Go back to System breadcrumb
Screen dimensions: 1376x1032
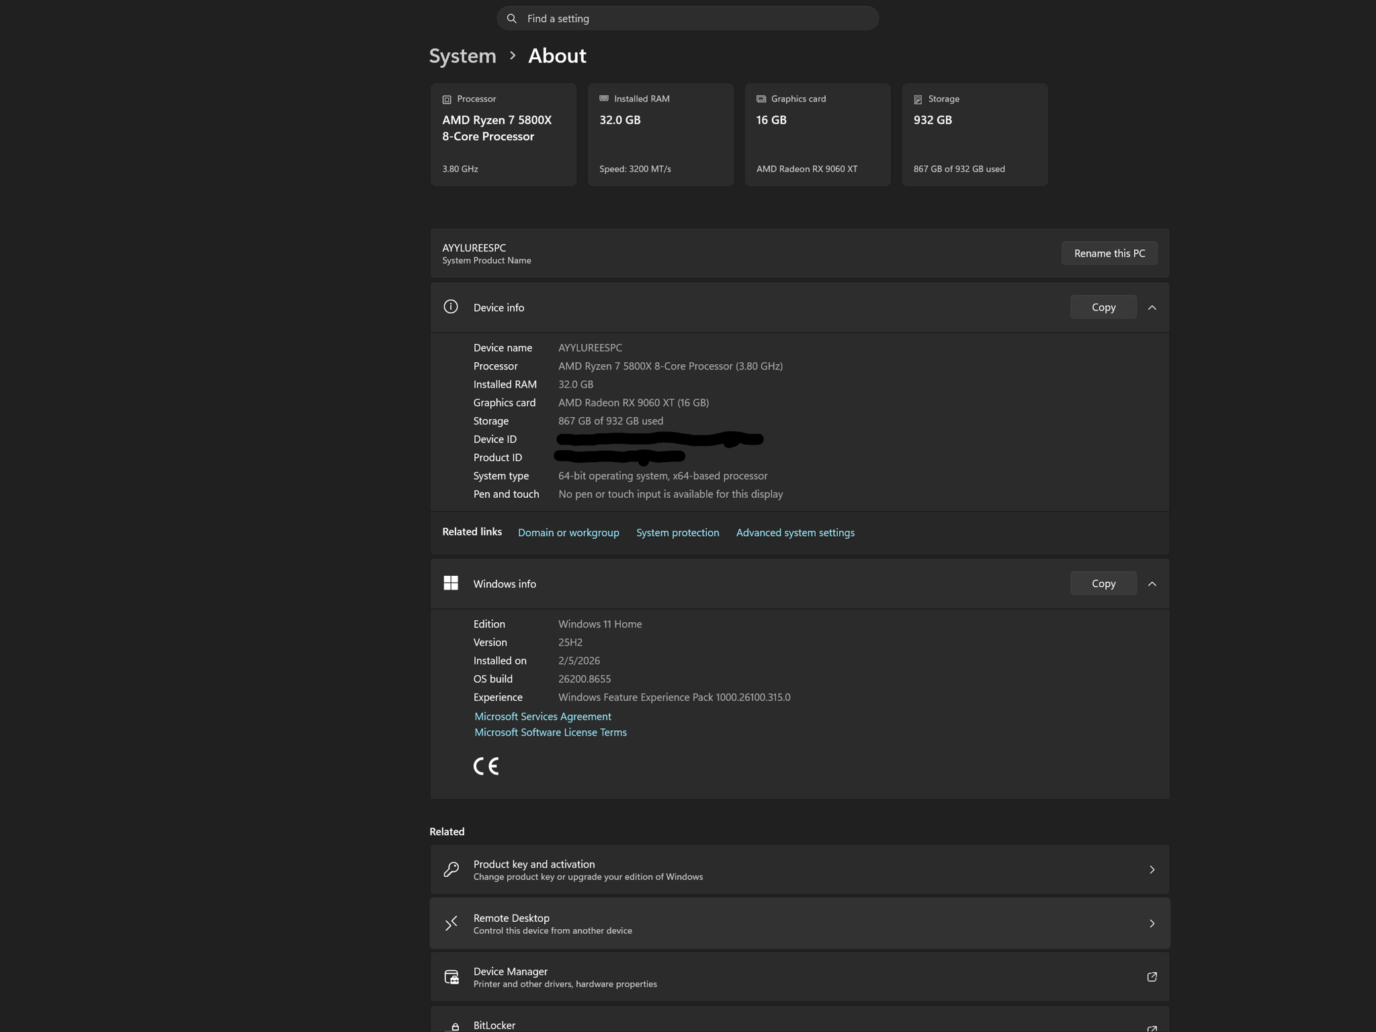(x=462, y=56)
